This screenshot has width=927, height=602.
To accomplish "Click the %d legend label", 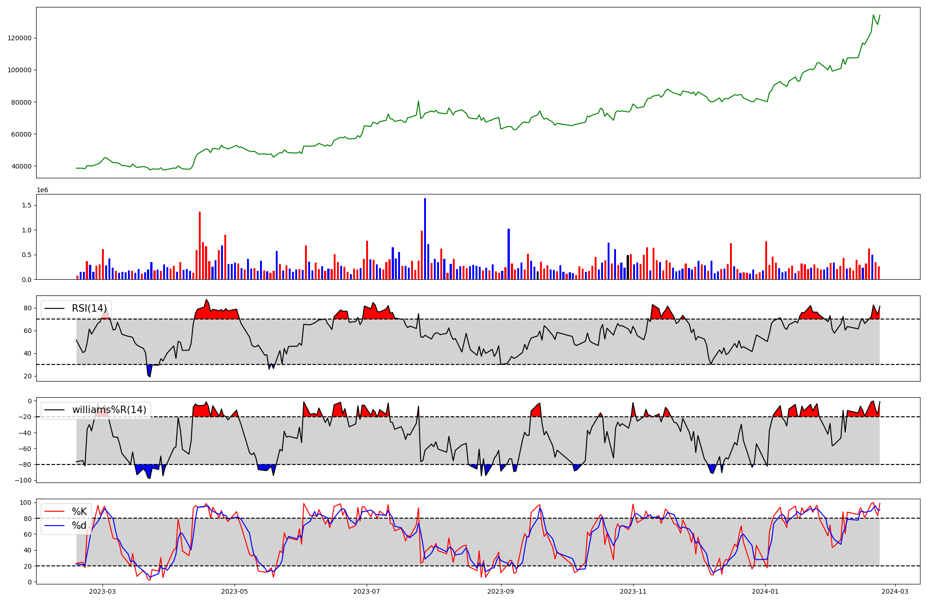I will pos(79,526).
